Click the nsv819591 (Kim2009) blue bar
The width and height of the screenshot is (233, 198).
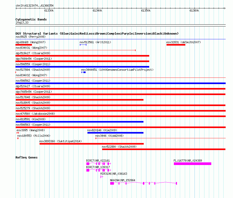click(80, 122)
